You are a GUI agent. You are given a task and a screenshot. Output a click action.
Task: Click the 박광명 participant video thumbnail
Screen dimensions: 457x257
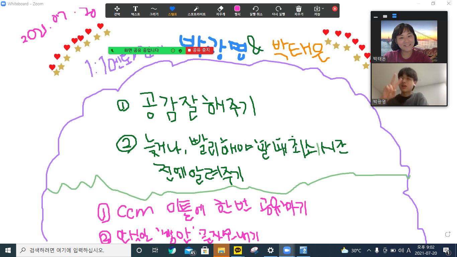point(409,84)
